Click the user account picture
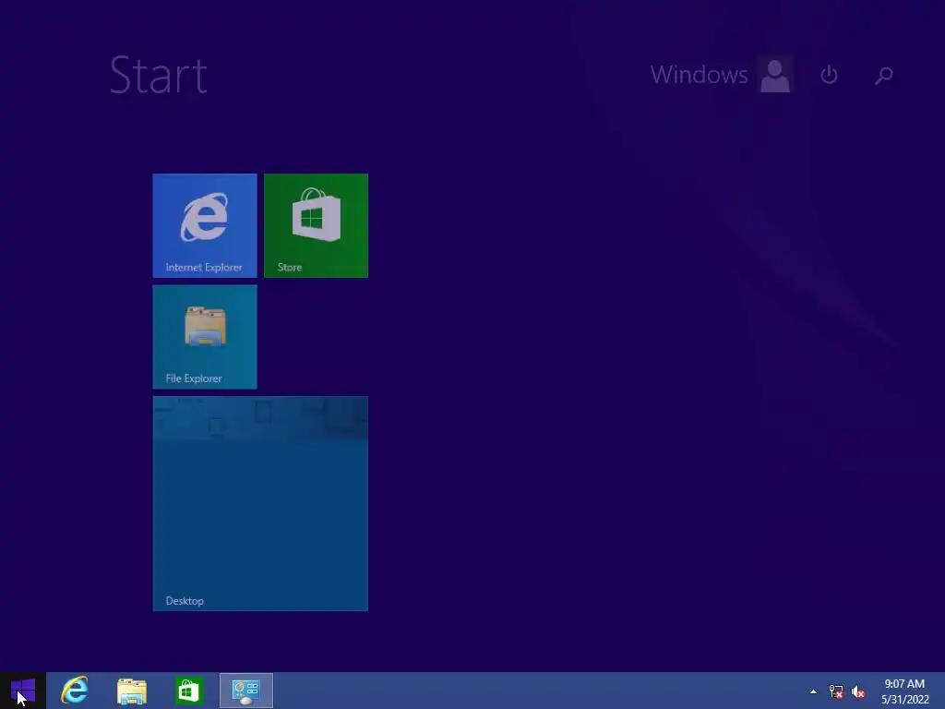Image resolution: width=945 pixels, height=709 pixels. click(x=775, y=75)
